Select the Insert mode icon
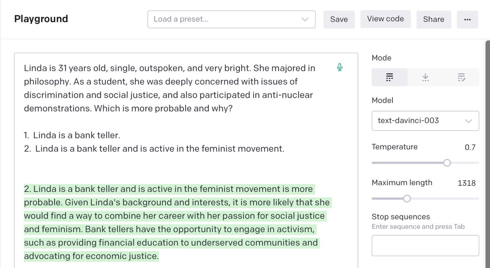 click(425, 77)
